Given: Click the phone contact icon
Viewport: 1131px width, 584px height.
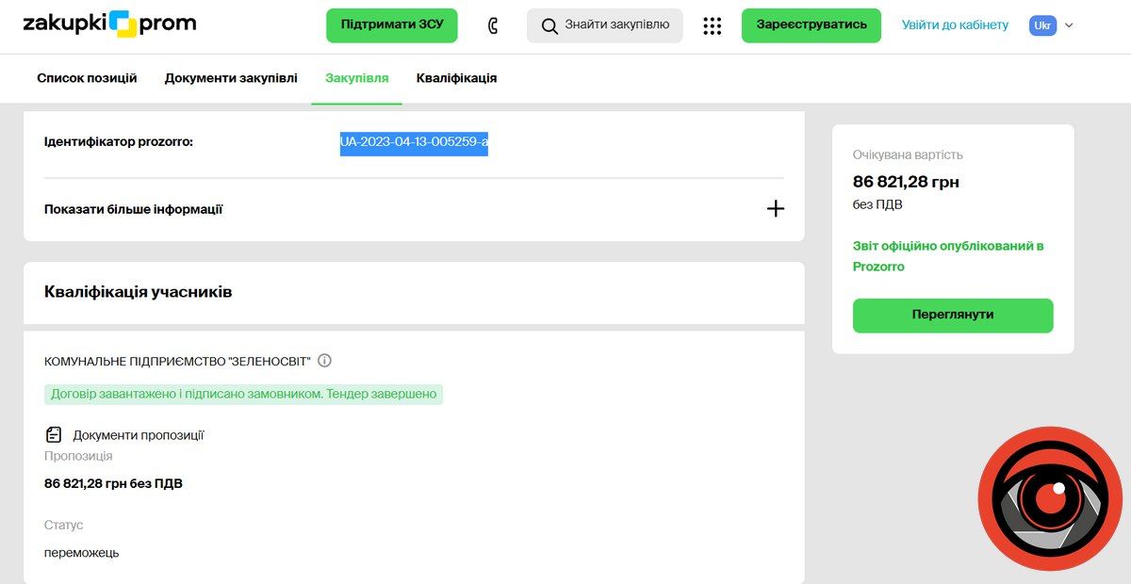Looking at the screenshot, I should [x=493, y=25].
